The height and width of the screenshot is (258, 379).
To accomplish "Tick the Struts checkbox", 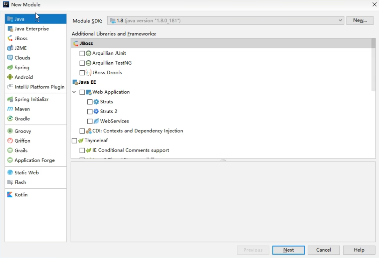I will [x=90, y=102].
